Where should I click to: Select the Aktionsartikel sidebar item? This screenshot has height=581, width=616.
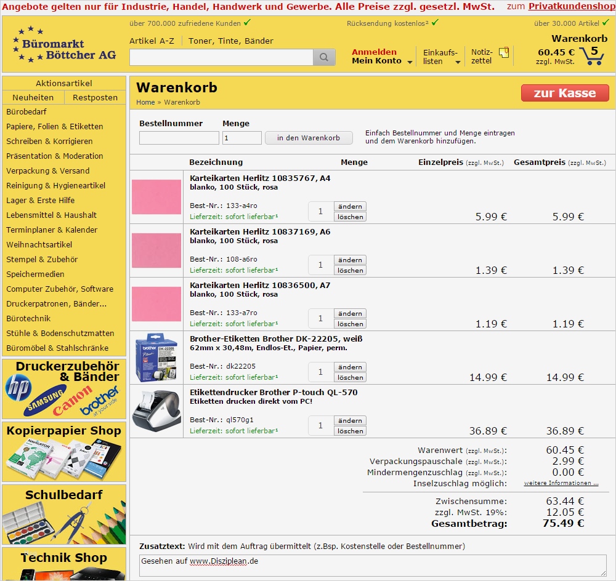pyautogui.click(x=64, y=83)
